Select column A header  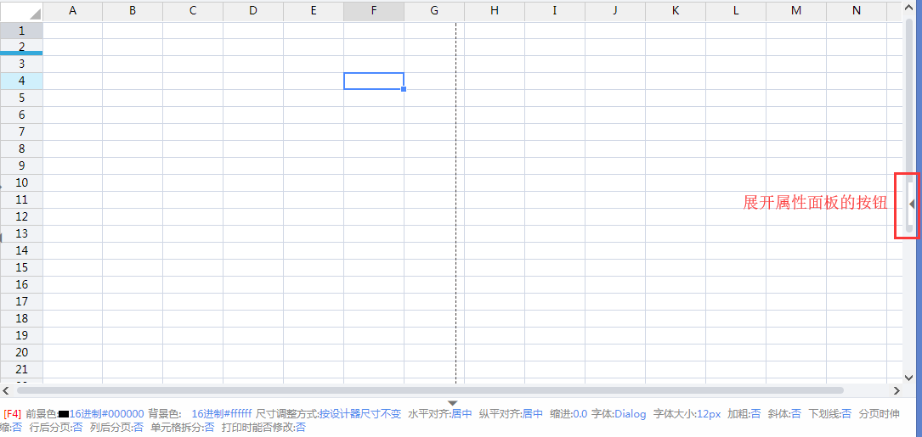click(72, 11)
